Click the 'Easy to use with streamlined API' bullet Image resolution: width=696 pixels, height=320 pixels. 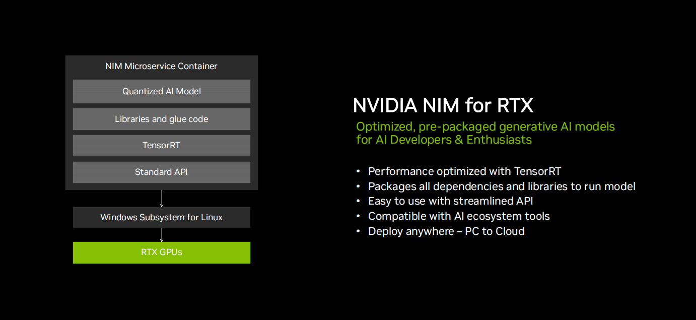pos(450,201)
